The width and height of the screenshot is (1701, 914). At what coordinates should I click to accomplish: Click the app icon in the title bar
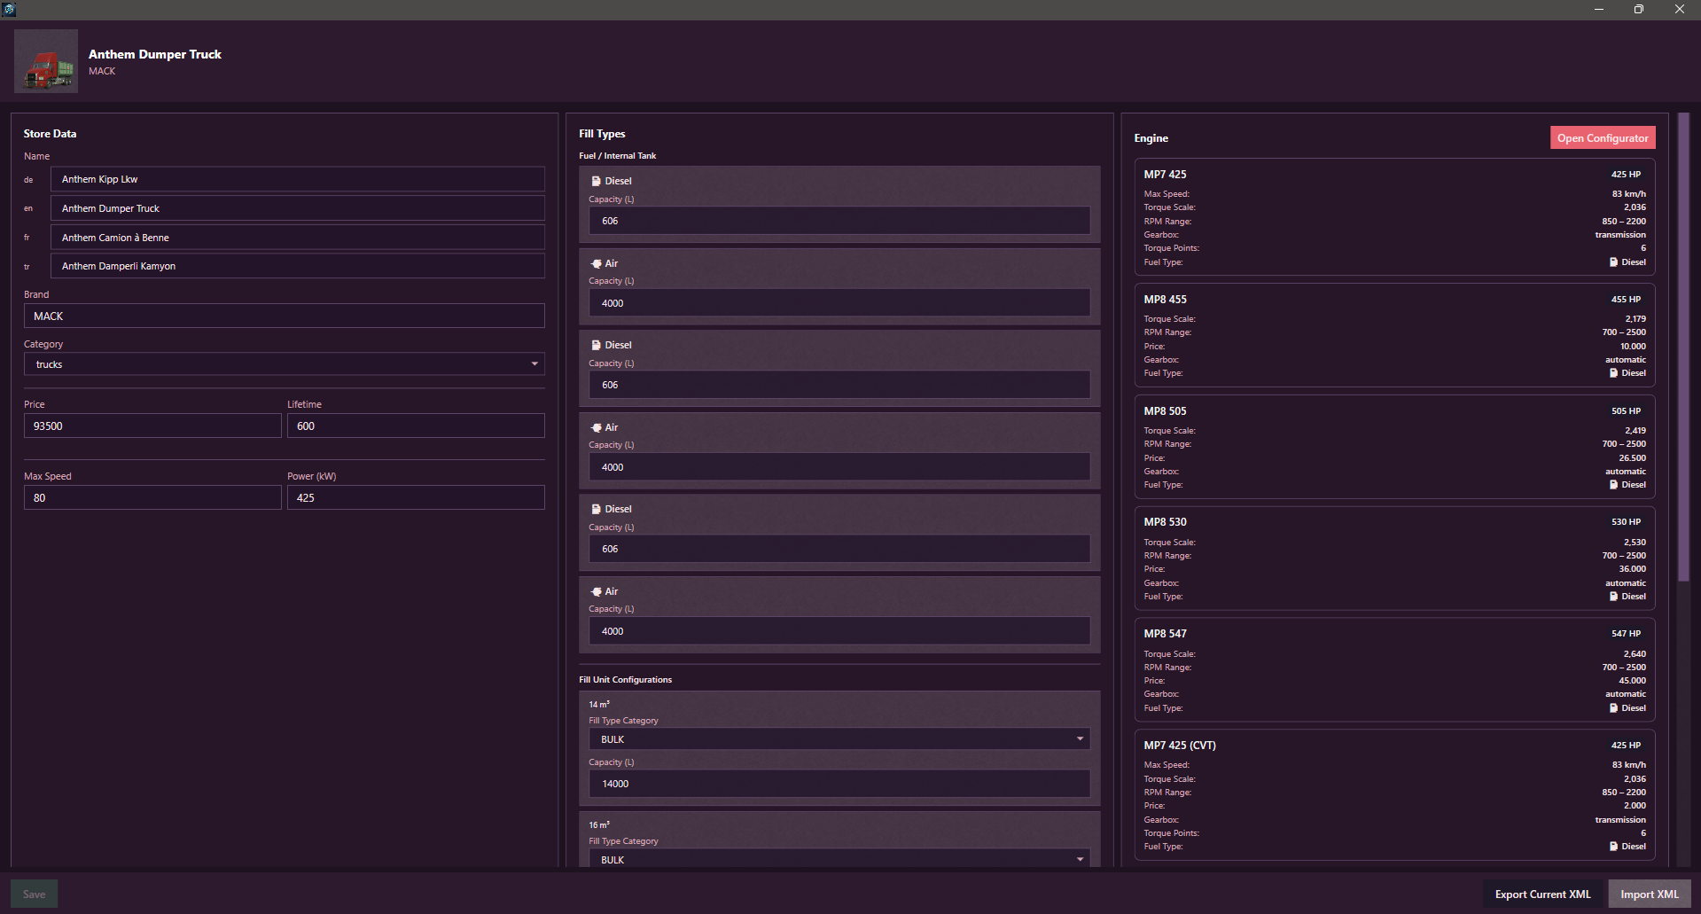tap(9, 9)
